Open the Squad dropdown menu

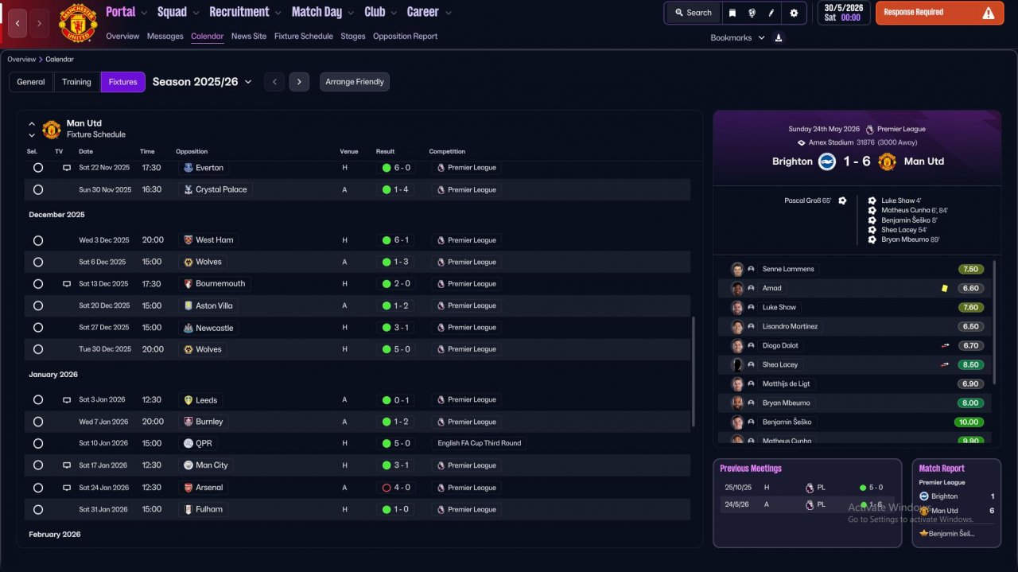(177, 12)
